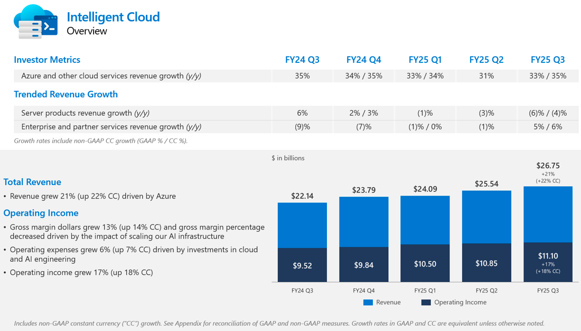Select Enterprise and partner services row label
581x331 pixels.
111,127
